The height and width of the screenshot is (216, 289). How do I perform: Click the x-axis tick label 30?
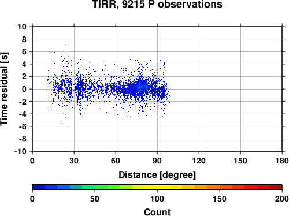(x=74, y=161)
